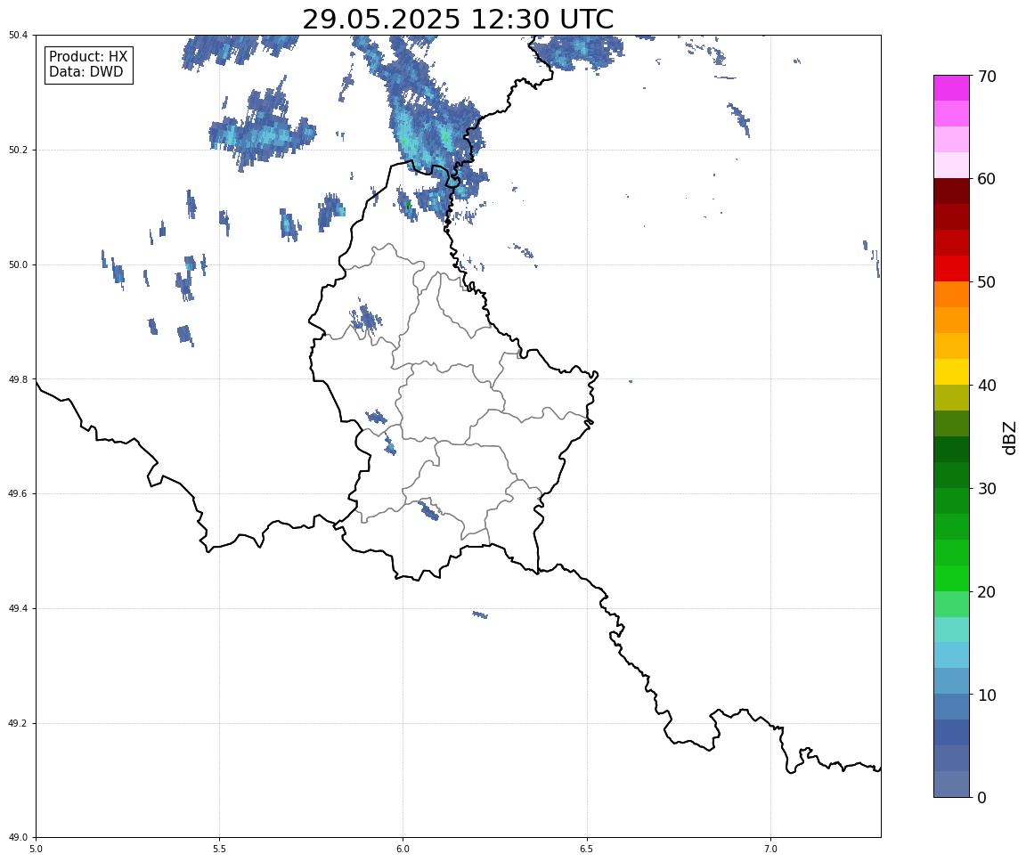Click the colorbar tick label 20
Image resolution: width=1026 pixels, height=862 pixels.
(987, 592)
